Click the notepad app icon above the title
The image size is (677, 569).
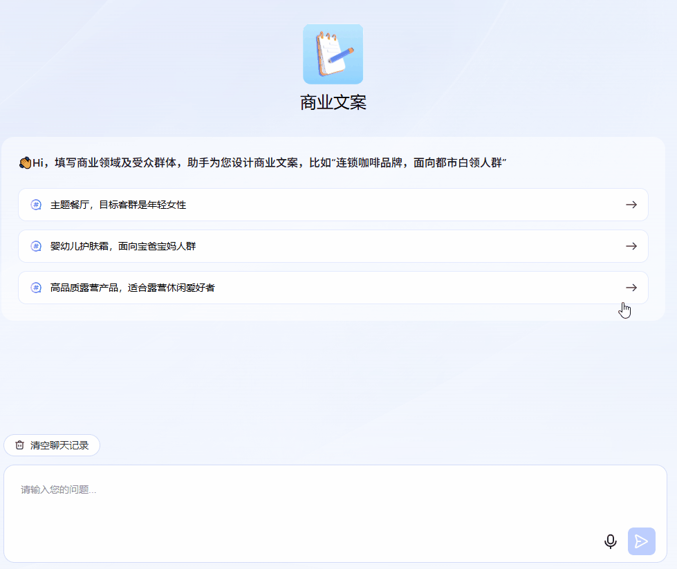[333, 54]
